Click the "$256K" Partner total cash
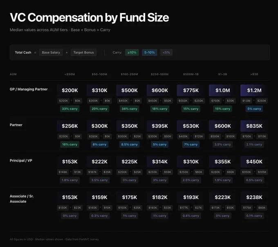Image resolution: width=278 pixels, height=247 pixels. pyautogui.click(x=69, y=126)
